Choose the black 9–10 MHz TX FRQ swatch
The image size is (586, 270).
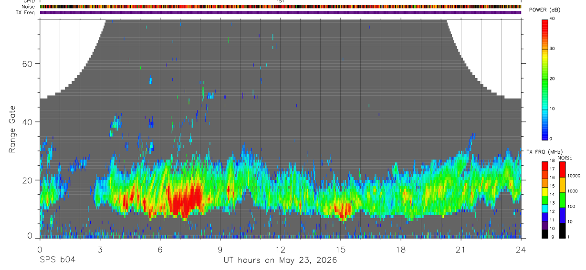pos(545,234)
